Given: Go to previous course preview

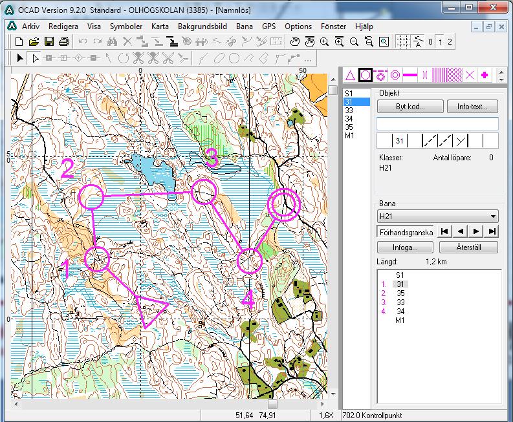Looking at the screenshot, I should (461, 231).
